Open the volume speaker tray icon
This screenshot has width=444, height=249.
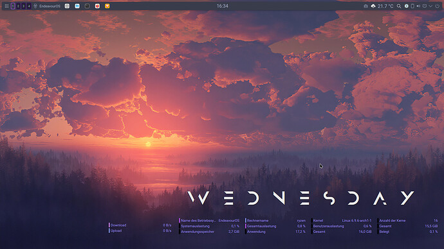pyautogui.click(x=418, y=6)
